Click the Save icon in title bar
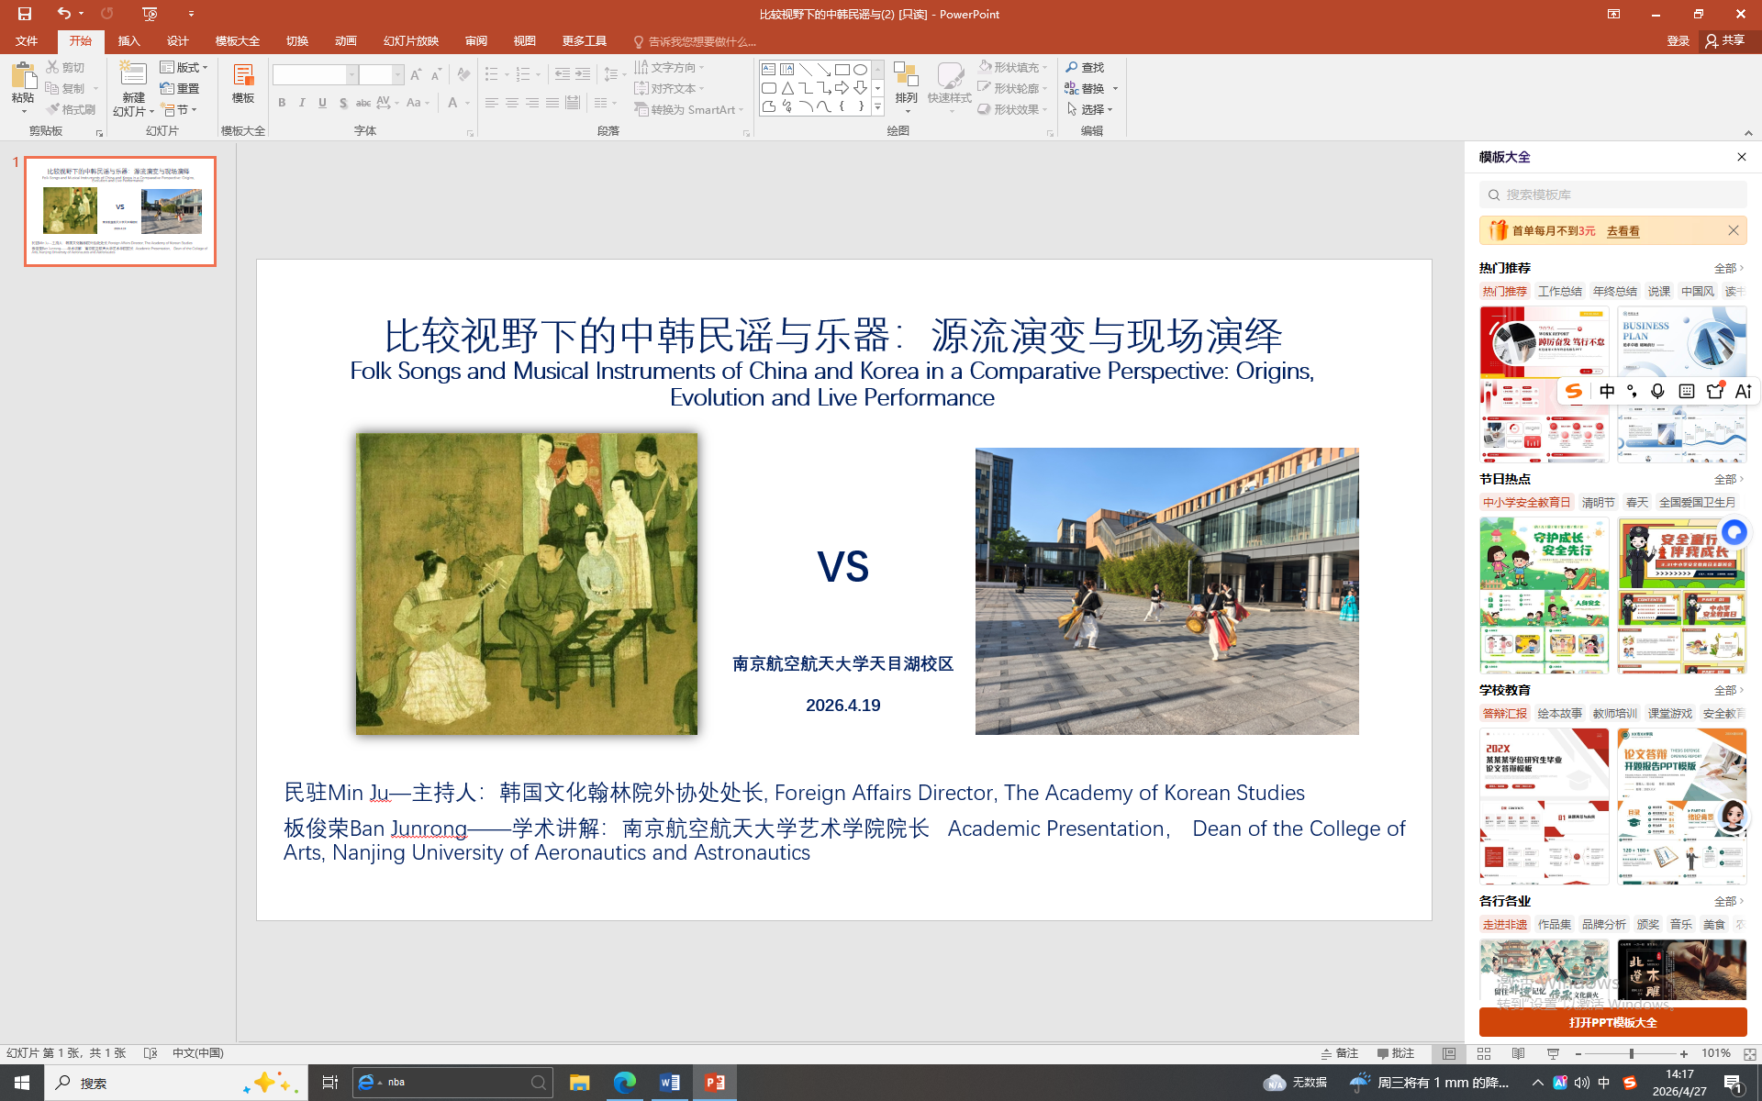The image size is (1762, 1101). [25, 14]
